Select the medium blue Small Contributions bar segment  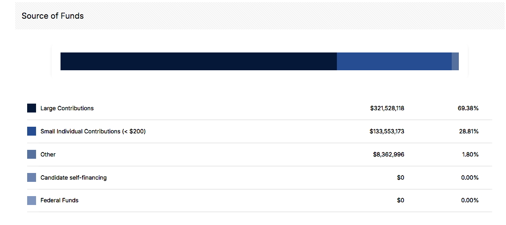[394, 61]
